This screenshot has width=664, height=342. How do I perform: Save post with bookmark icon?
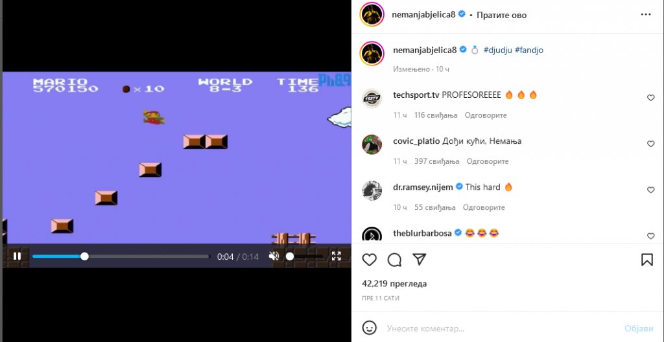646,260
